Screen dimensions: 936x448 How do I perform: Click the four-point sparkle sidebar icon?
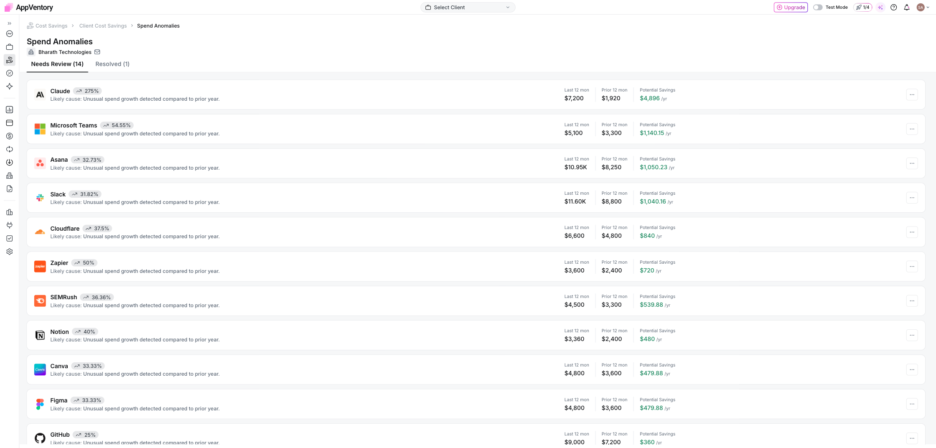coord(9,87)
